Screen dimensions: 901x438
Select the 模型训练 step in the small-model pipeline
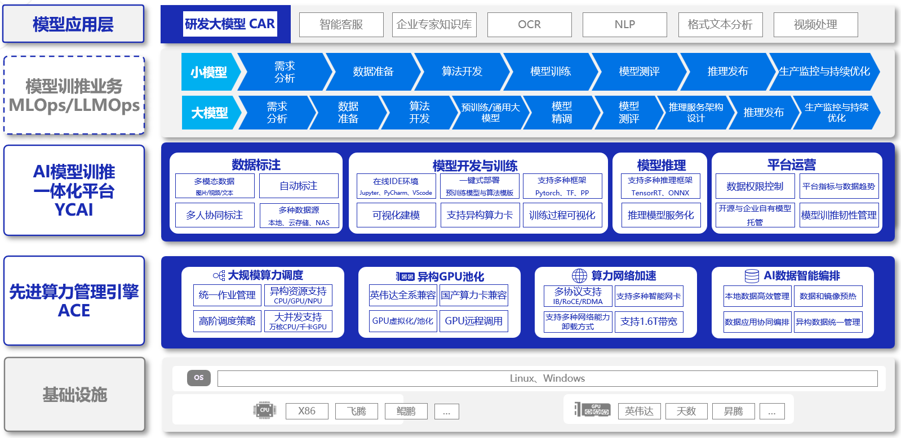pos(550,71)
